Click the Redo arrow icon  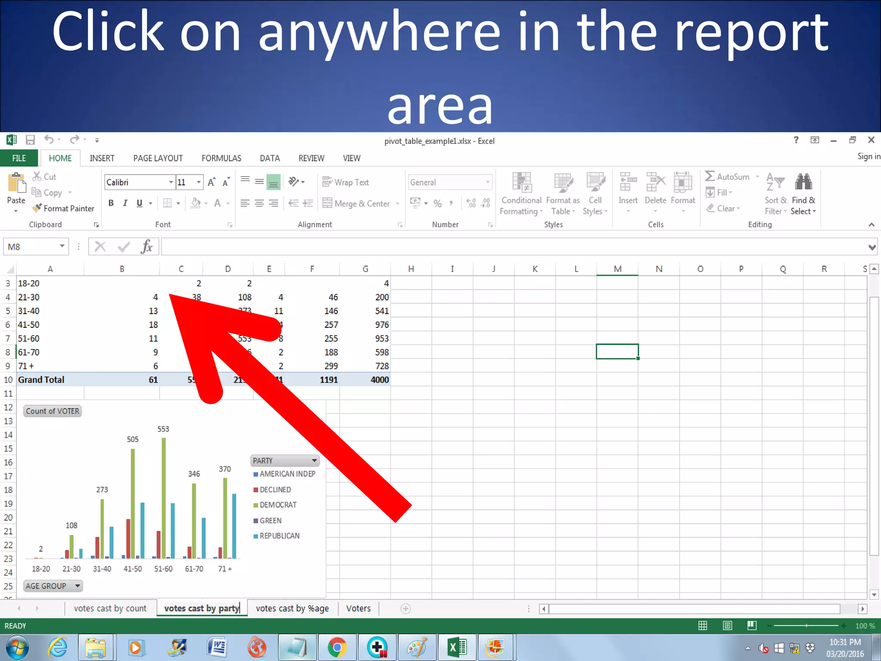[x=74, y=139]
